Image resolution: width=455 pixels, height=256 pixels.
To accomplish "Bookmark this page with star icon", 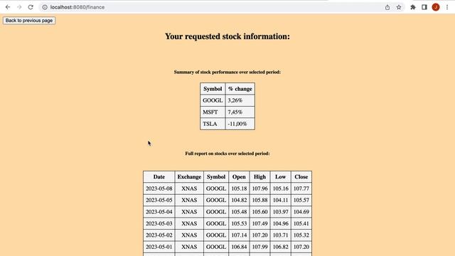I will coord(399,7).
